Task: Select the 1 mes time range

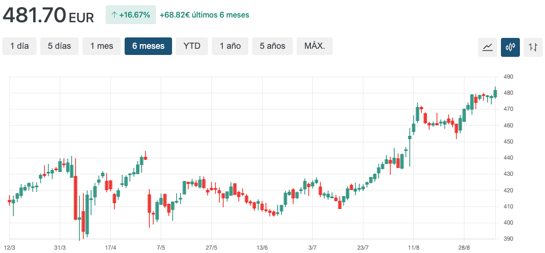Action: pos(101,46)
